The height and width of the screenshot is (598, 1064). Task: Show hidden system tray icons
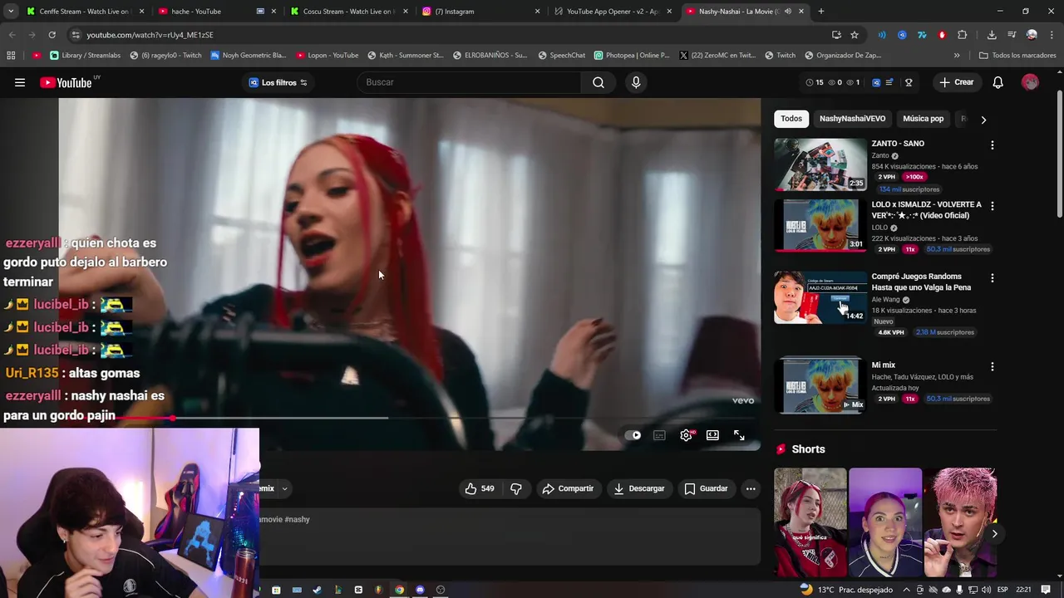click(x=907, y=590)
